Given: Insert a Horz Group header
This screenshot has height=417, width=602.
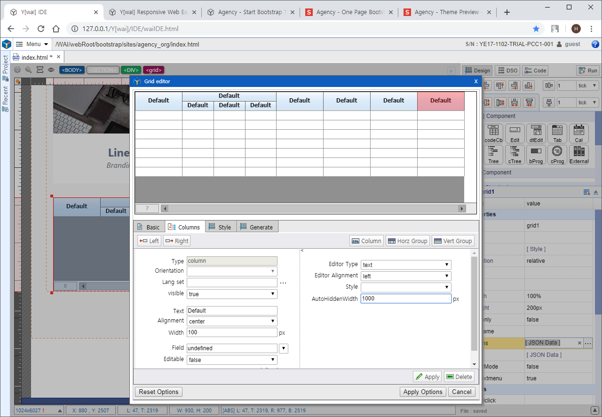Looking at the screenshot, I should [x=407, y=241].
